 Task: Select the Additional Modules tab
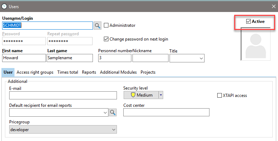118,72
